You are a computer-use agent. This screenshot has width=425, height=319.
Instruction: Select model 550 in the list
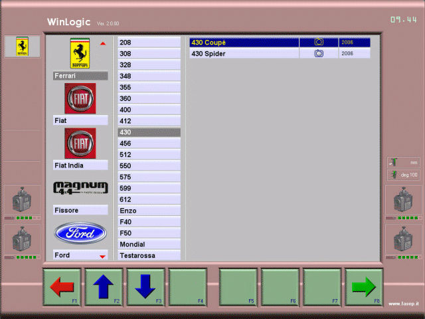pyautogui.click(x=149, y=165)
